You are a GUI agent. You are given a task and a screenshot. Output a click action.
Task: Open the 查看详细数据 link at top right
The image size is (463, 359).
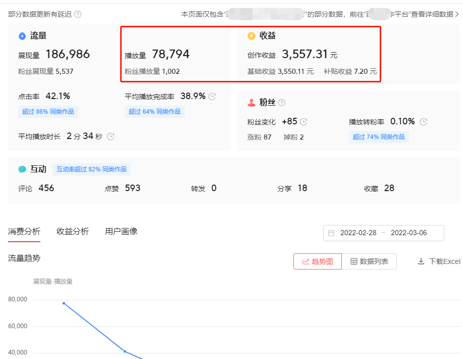(x=432, y=14)
